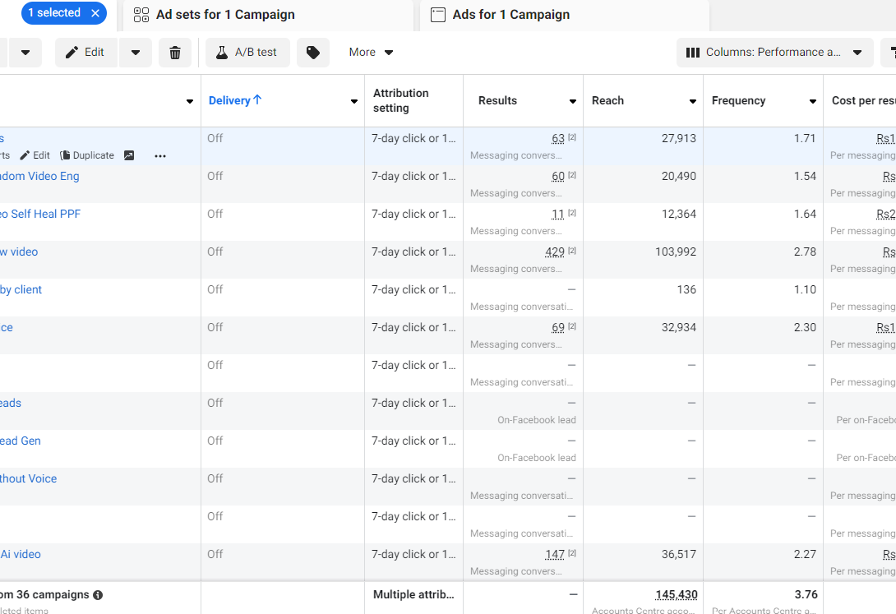Open the 429 results value link
The width and height of the screenshot is (896, 614).
click(555, 252)
